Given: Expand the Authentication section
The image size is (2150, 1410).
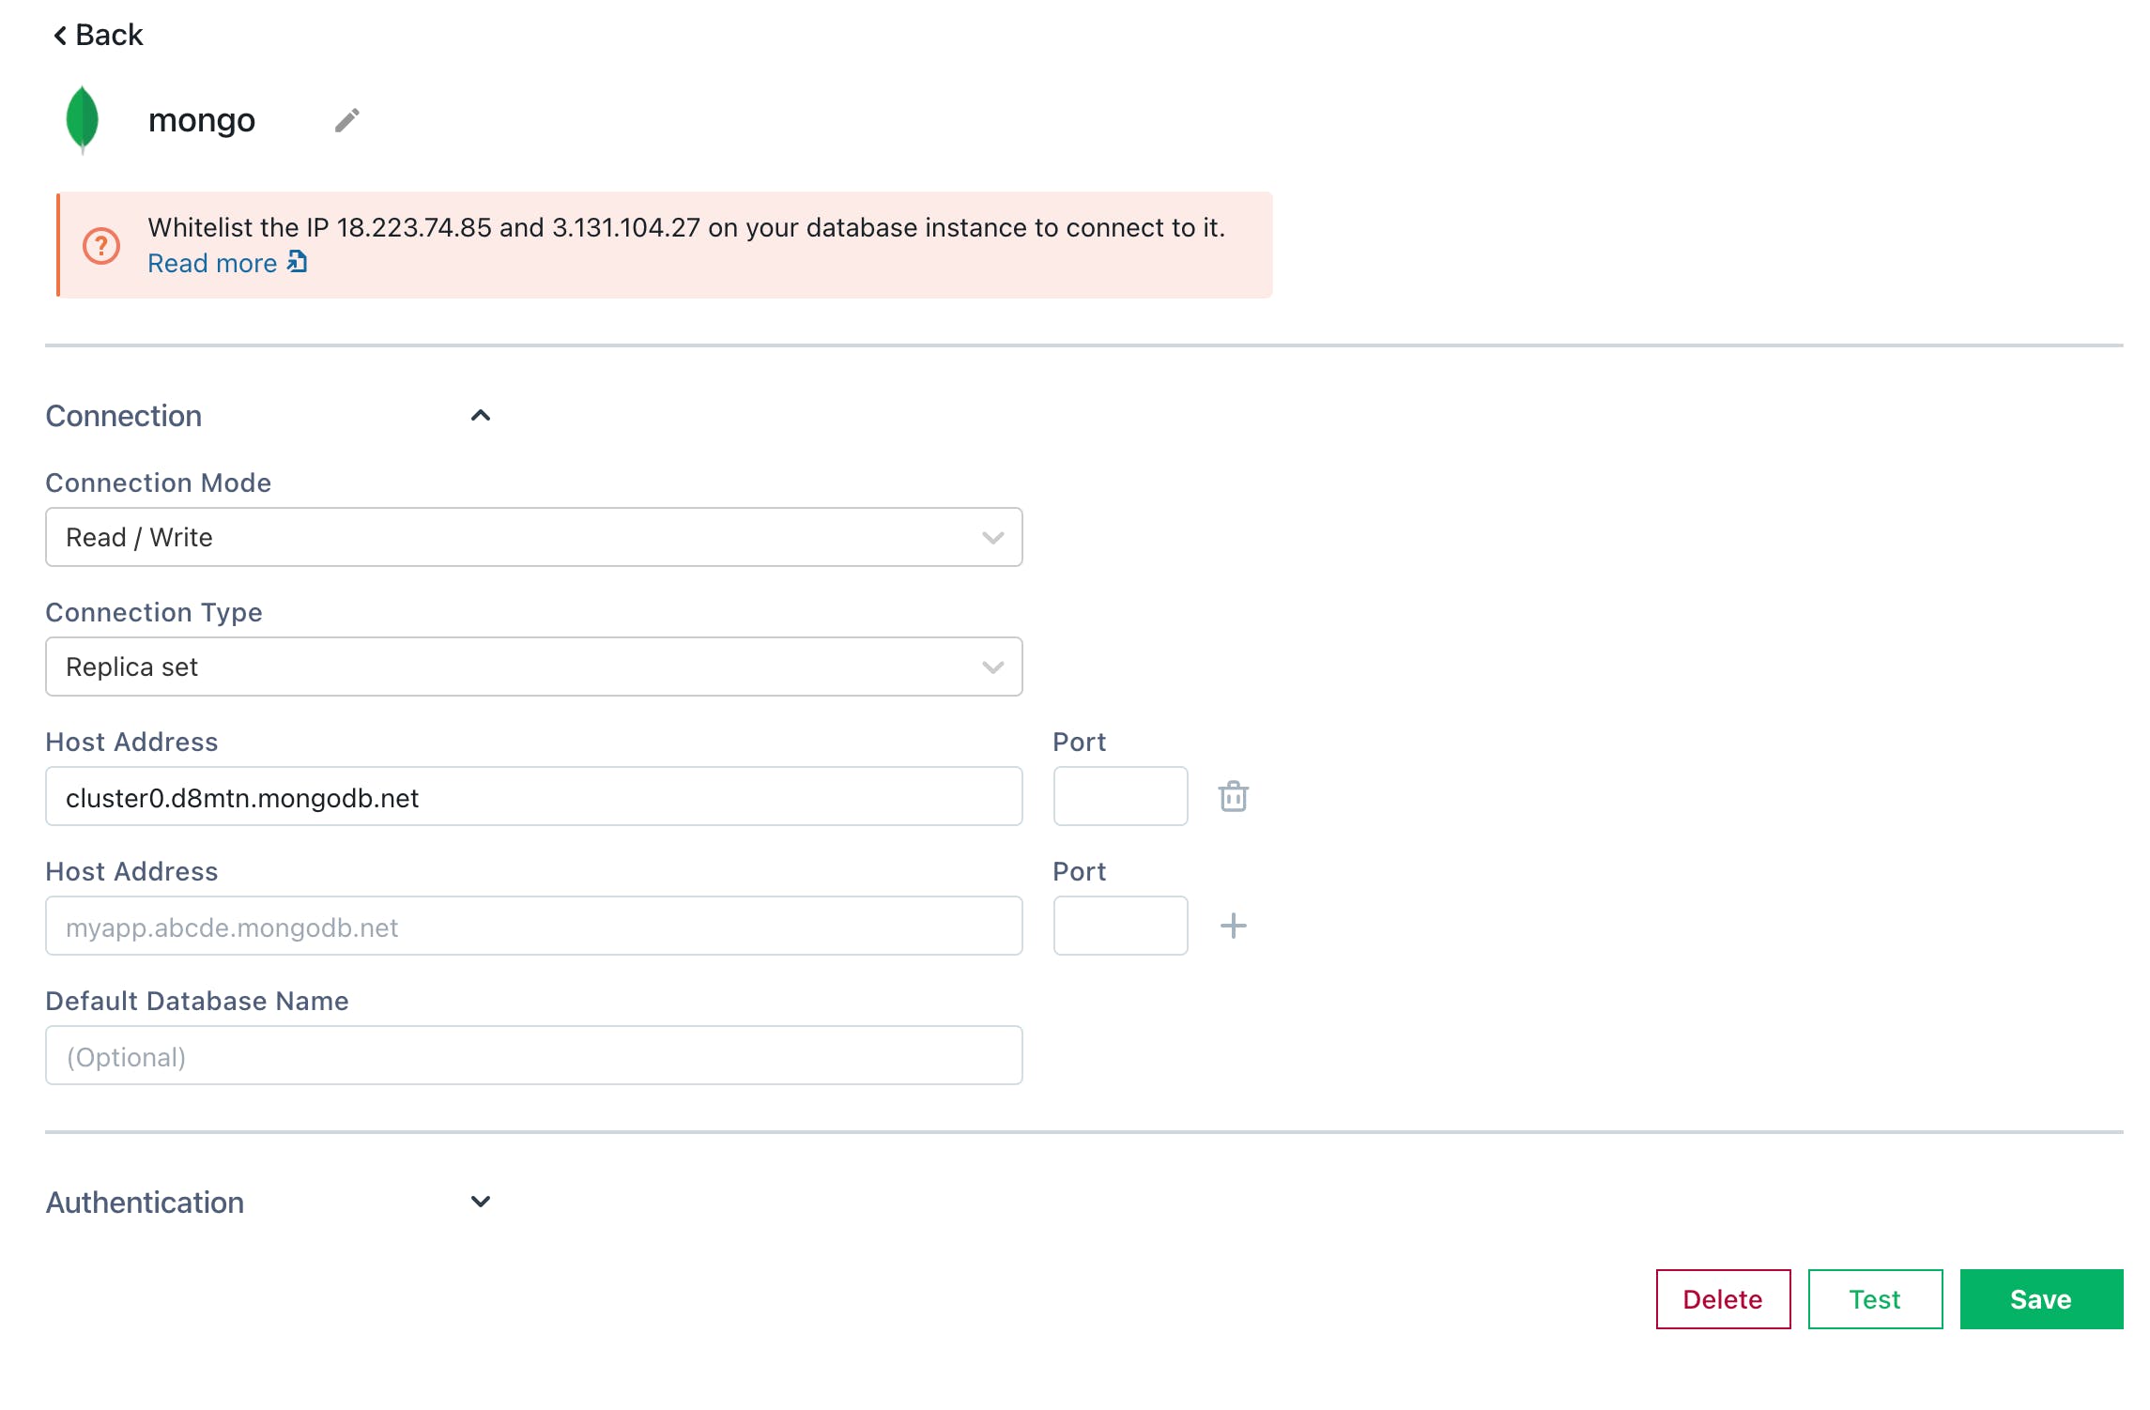Looking at the screenshot, I should tap(481, 1203).
